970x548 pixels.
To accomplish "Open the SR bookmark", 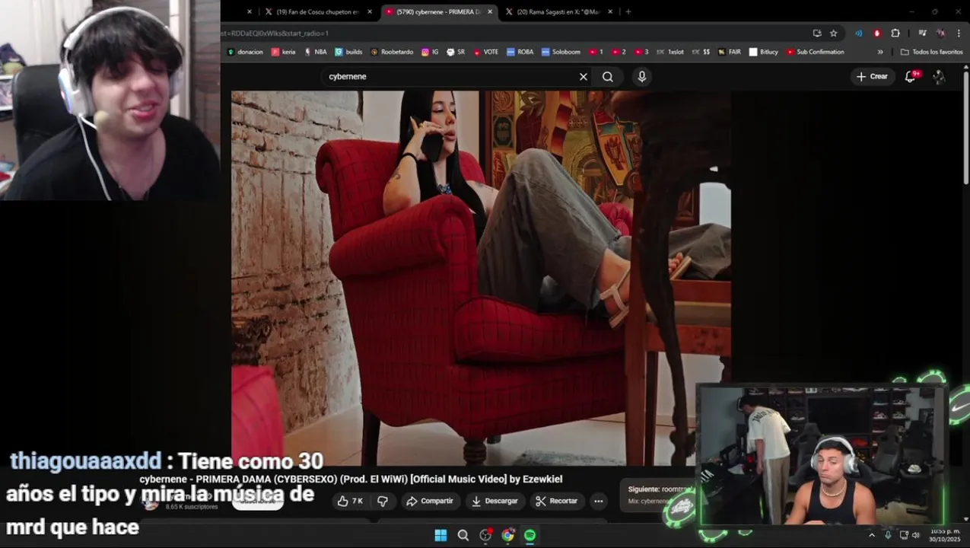I will 456,52.
